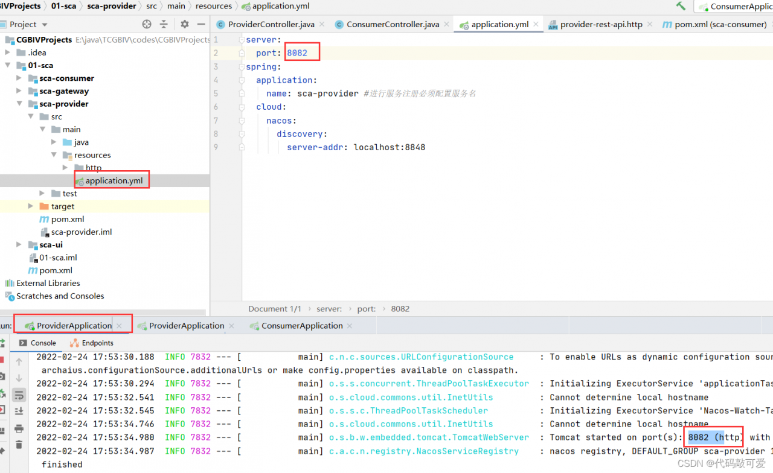The height and width of the screenshot is (473, 773).
Task: Fold the spring block at line 3
Action: click(241, 67)
